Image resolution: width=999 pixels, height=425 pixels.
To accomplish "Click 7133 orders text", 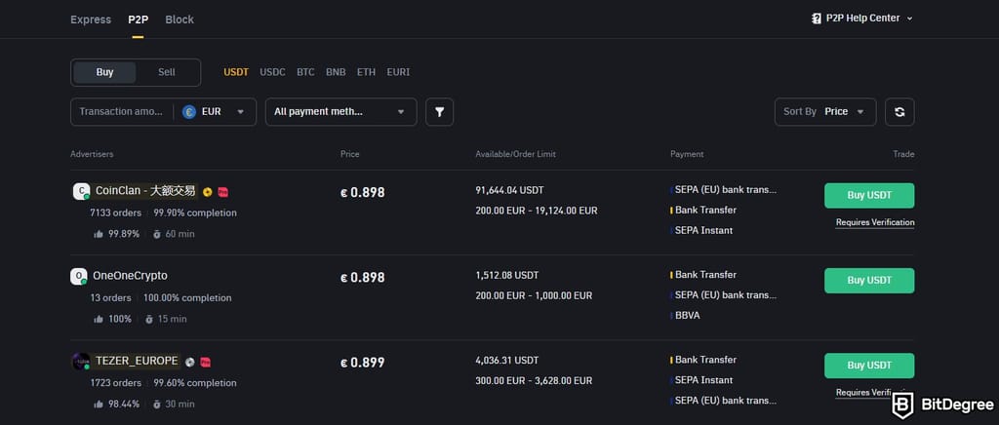I will point(115,213).
